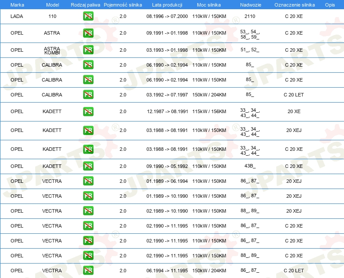
Task: Click the fuel icon in the VECTRA 02.1989 row
Action: coord(88,211)
